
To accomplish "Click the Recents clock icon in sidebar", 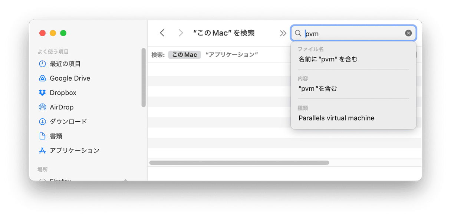I will tap(42, 64).
